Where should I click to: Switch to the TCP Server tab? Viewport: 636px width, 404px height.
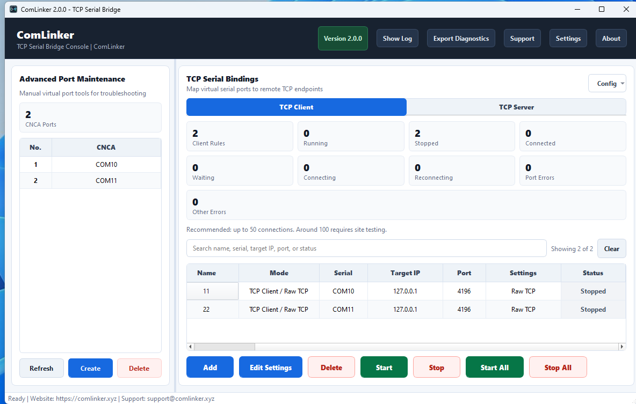click(x=516, y=107)
